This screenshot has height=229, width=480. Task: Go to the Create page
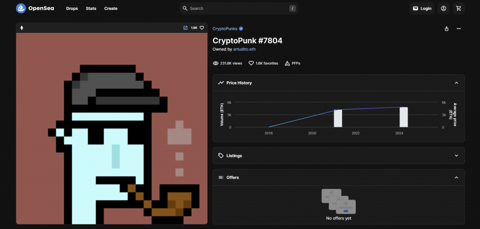click(x=111, y=8)
